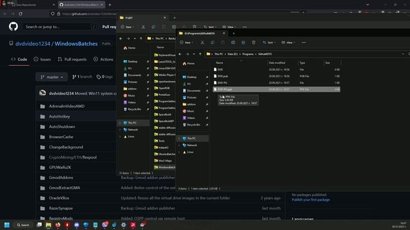Screen dimensions: 410x230
Task: Open Recycle Bin in GithubKEYS navigation pane
Action: pyautogui.click(x=192, y=125)
